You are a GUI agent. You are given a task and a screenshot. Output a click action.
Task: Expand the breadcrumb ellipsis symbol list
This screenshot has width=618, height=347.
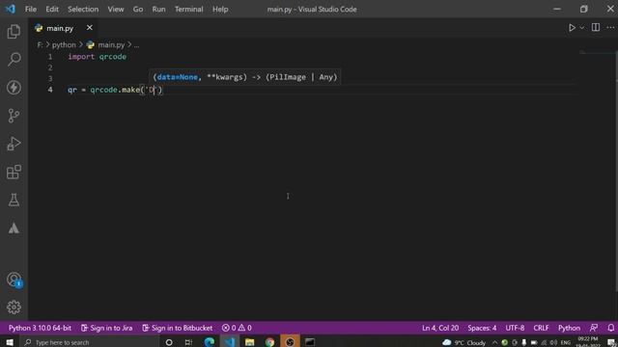coord(136,45)
